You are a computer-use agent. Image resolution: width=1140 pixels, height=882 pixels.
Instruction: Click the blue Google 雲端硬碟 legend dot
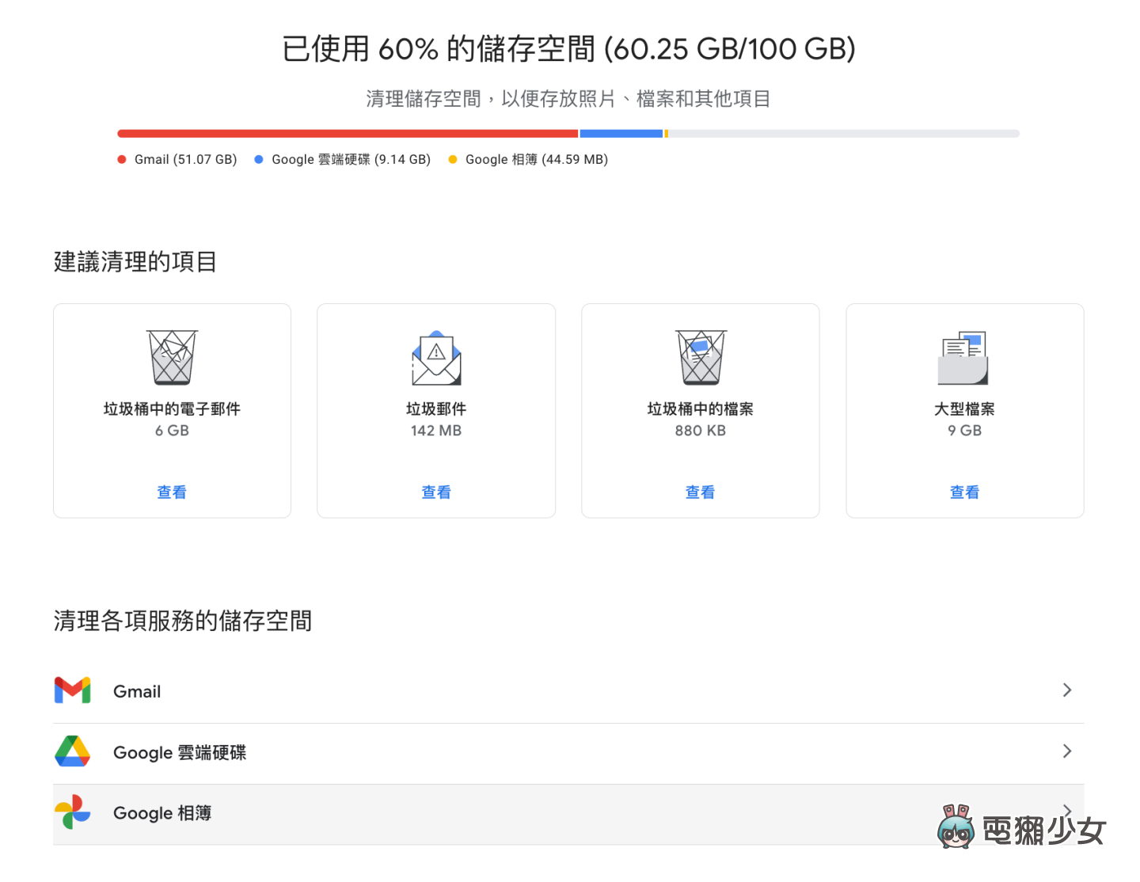pos(259,159)
